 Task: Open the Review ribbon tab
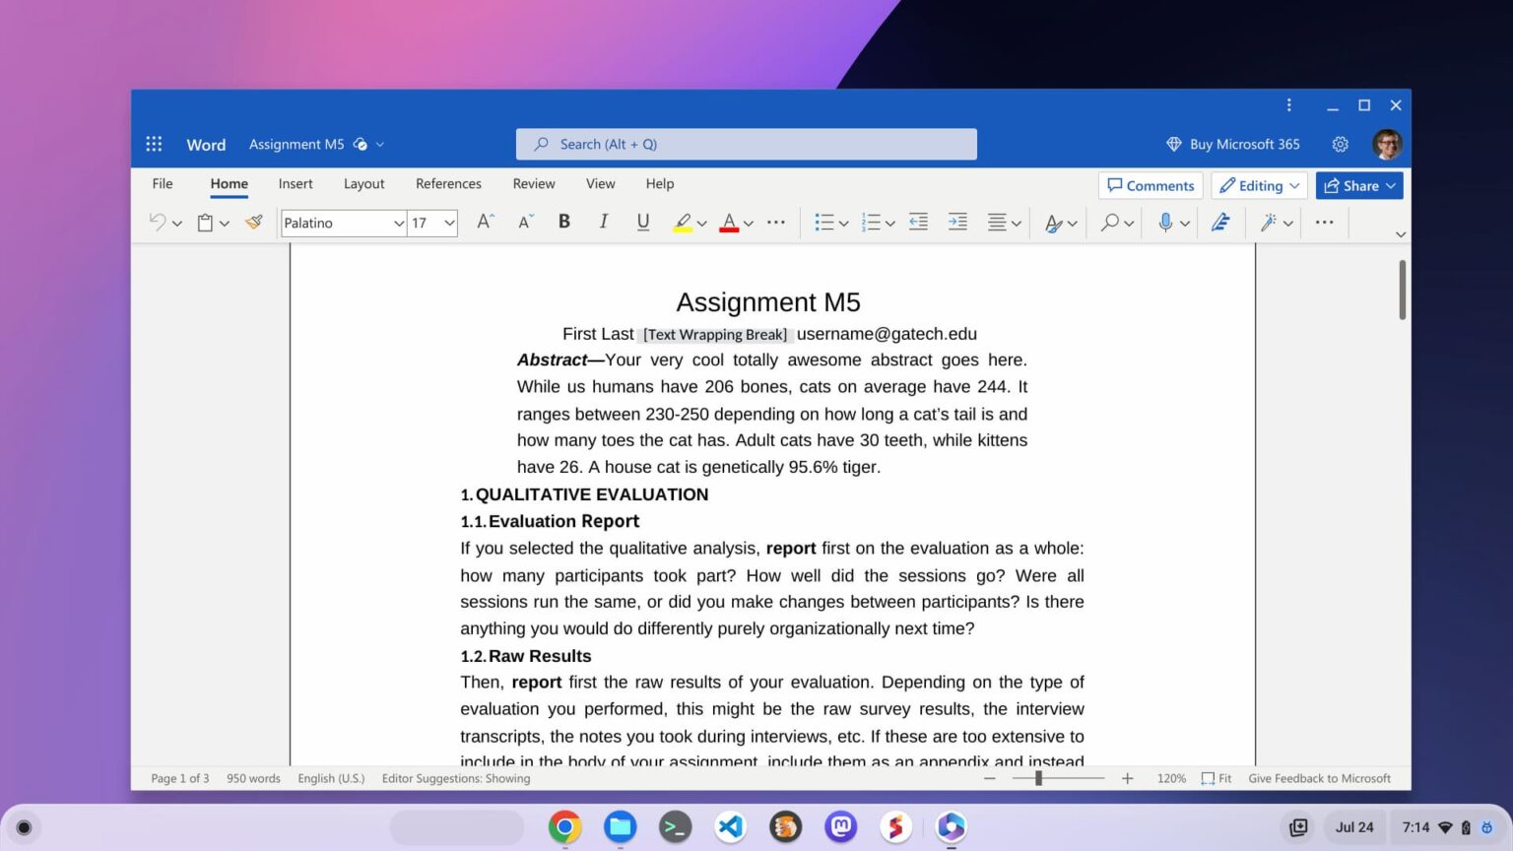[533, 183]
